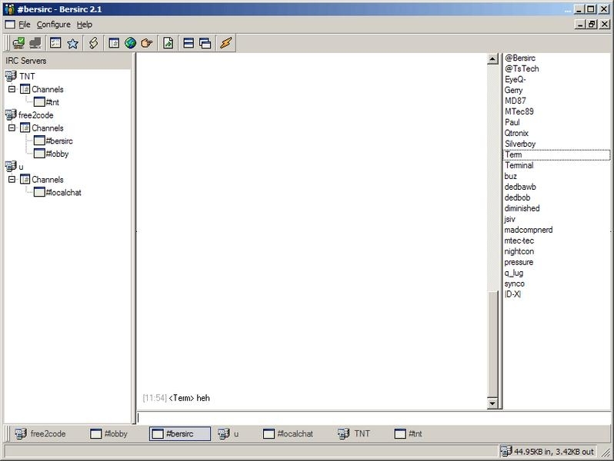The height and width of the screenshot is (461, 614).
Task: Click the blue star favorites icon
Action: click(72, 43)
